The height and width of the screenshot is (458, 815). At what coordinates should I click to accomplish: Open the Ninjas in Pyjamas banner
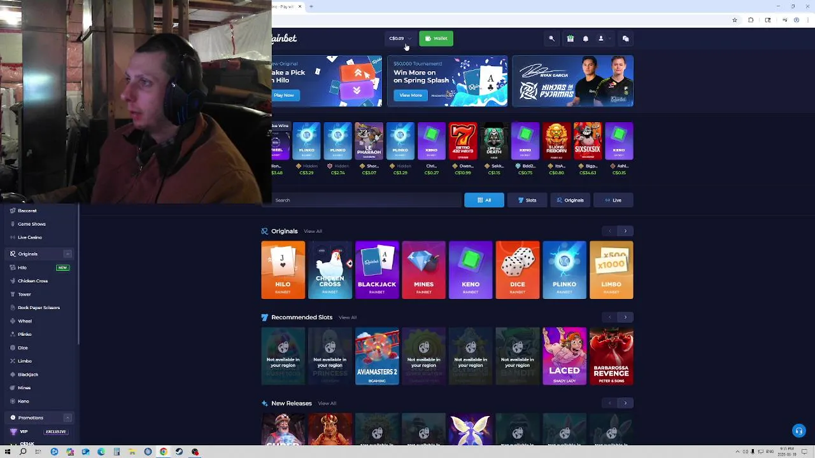pyautogui.click(x=572, y=81)
